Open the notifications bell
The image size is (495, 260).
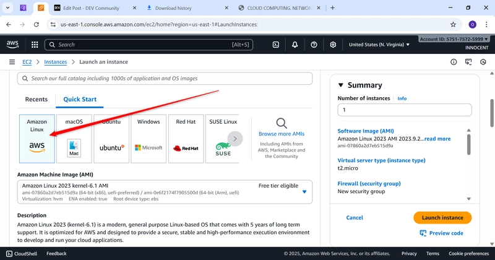point(295,45)
